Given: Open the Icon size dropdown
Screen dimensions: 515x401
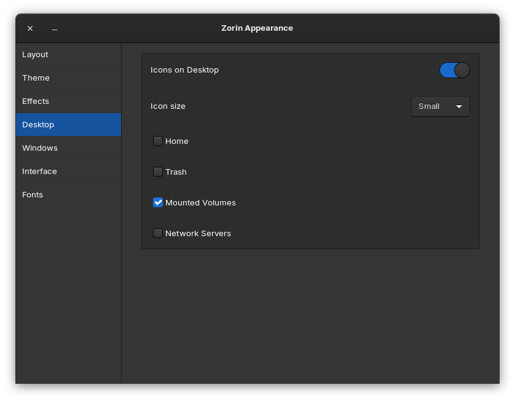Looking at the screenshot, I should click(441, 106).
